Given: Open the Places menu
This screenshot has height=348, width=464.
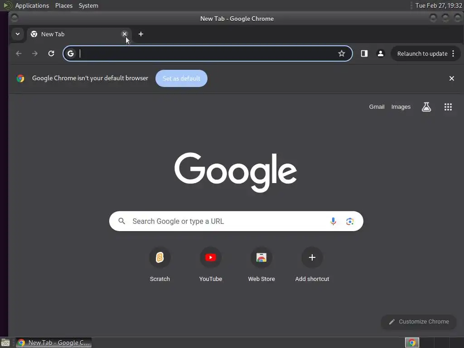Looking at the screenshot, I should click(64, 5).
